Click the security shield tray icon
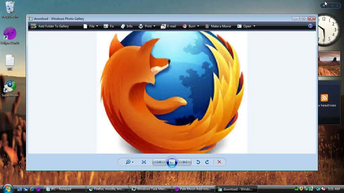The image size is (344, 193). pyautogui.click(x=301, y=189)
